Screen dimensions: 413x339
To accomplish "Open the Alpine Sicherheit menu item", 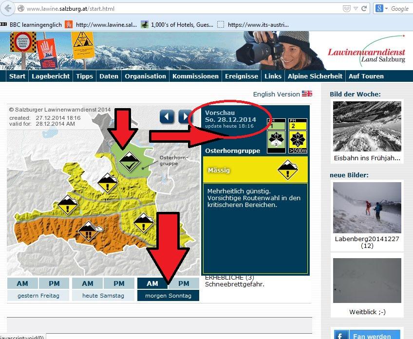I will (315, 76).
